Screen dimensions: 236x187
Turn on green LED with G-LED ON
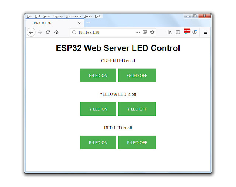98,75
